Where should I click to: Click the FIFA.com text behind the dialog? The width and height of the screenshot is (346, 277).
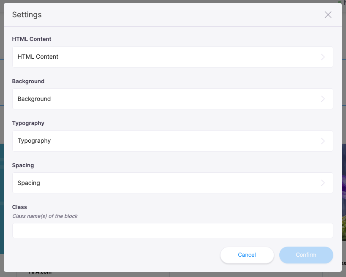click(x=41, y=272)
